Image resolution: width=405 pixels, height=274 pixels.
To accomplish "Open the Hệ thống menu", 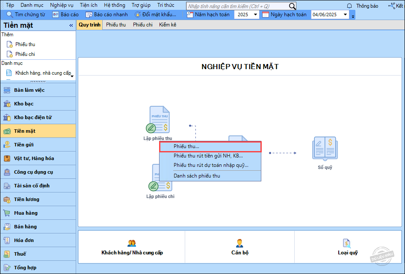I will [x=115, y=5].
